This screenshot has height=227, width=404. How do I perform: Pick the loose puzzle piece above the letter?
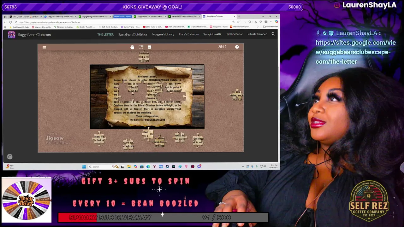pos(144,57)
